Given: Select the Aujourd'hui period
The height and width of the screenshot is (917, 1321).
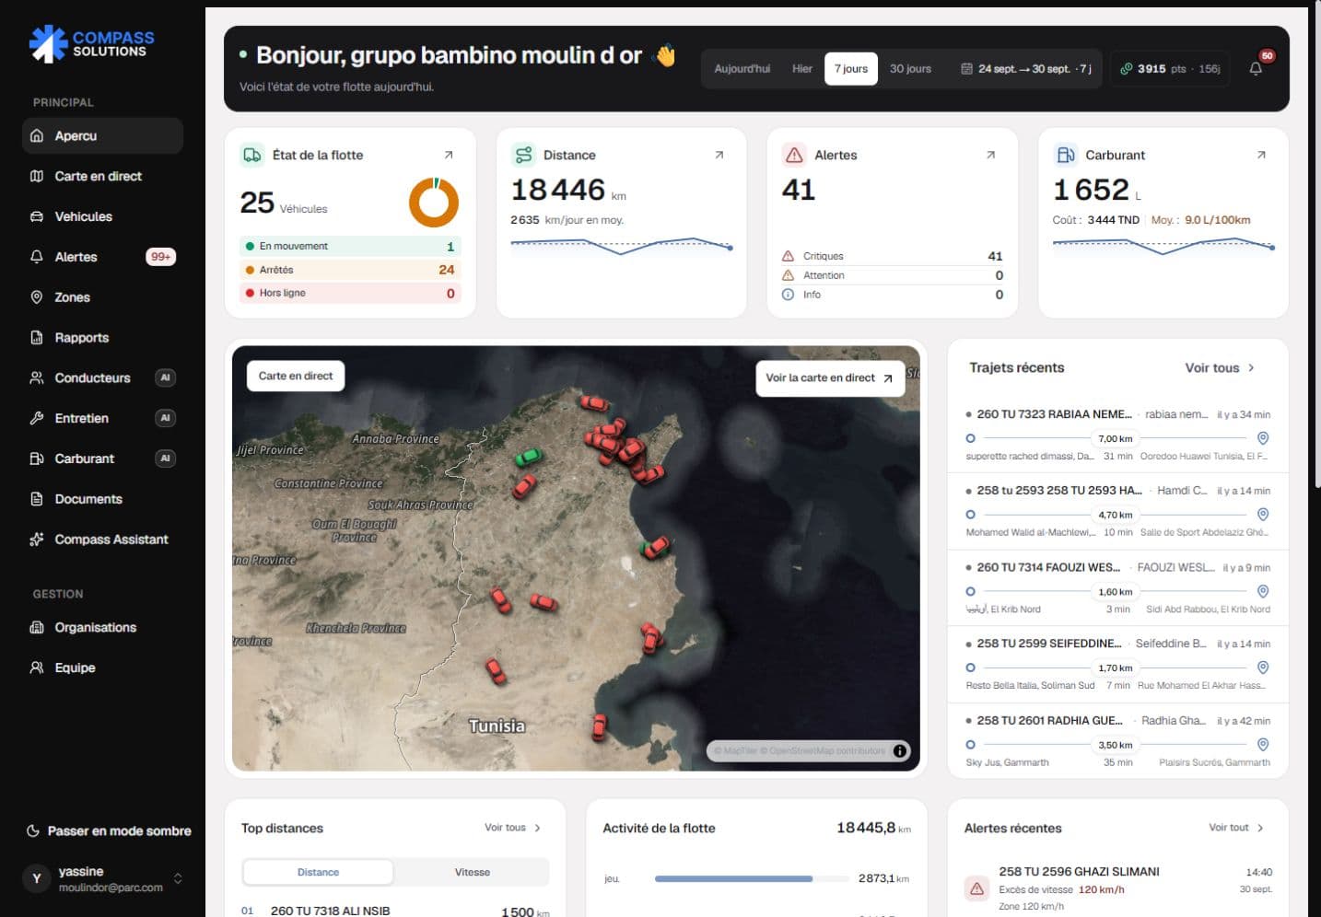Looking at the screenshot, I should 742,69.
